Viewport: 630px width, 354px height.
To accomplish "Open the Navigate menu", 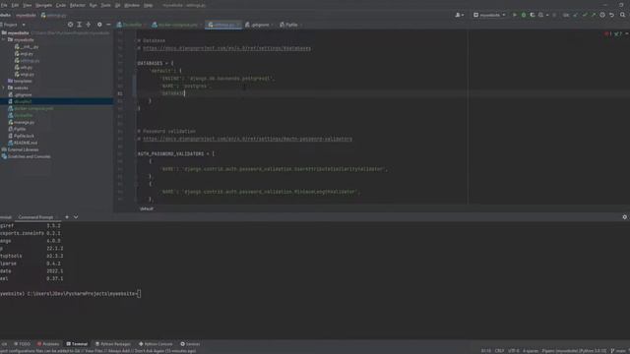I will [x=43, y=5].
